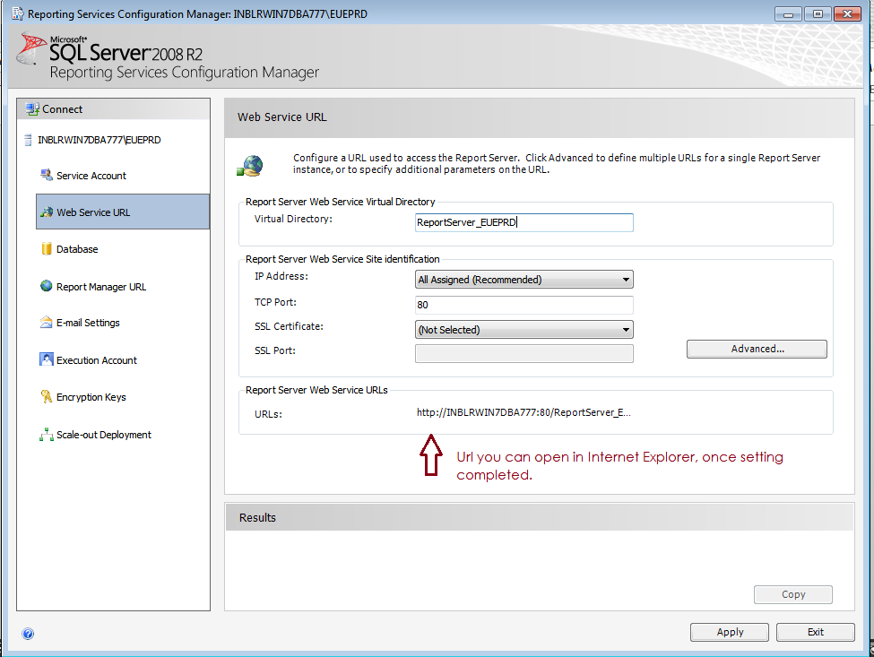Click the Report Server Web Service Virtual Directory heading
Viewport: 874px width, 657px height.
pyautogui.click(x=340, y=202)
